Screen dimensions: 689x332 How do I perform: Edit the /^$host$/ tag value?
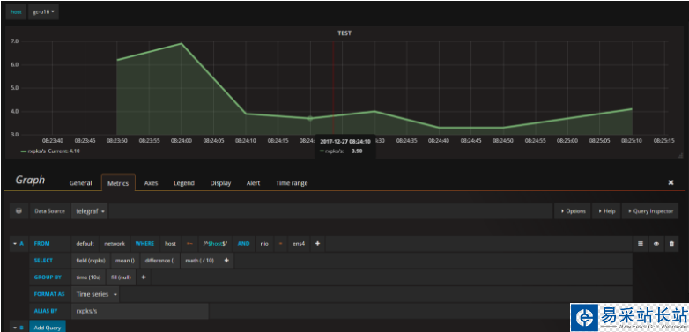pyautogui.click(x=215, y=244)
